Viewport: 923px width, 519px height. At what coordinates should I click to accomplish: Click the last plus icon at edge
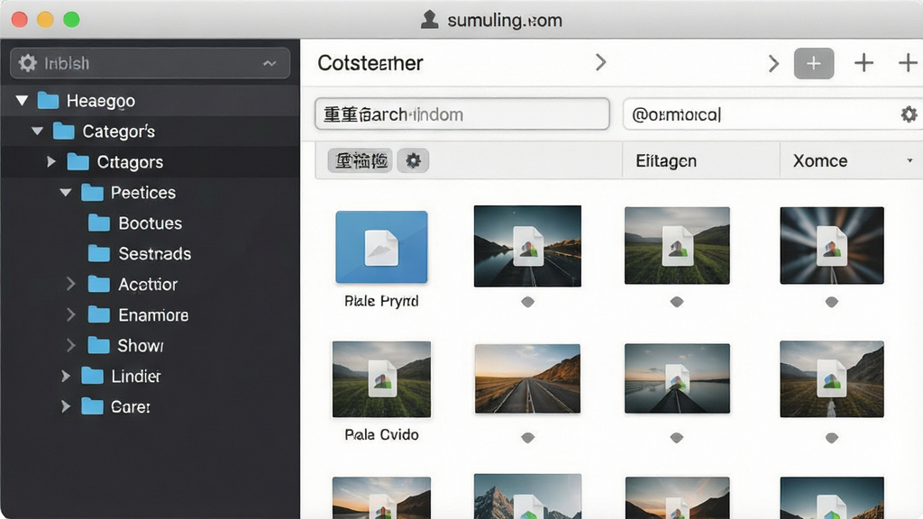tap(908, 63)
